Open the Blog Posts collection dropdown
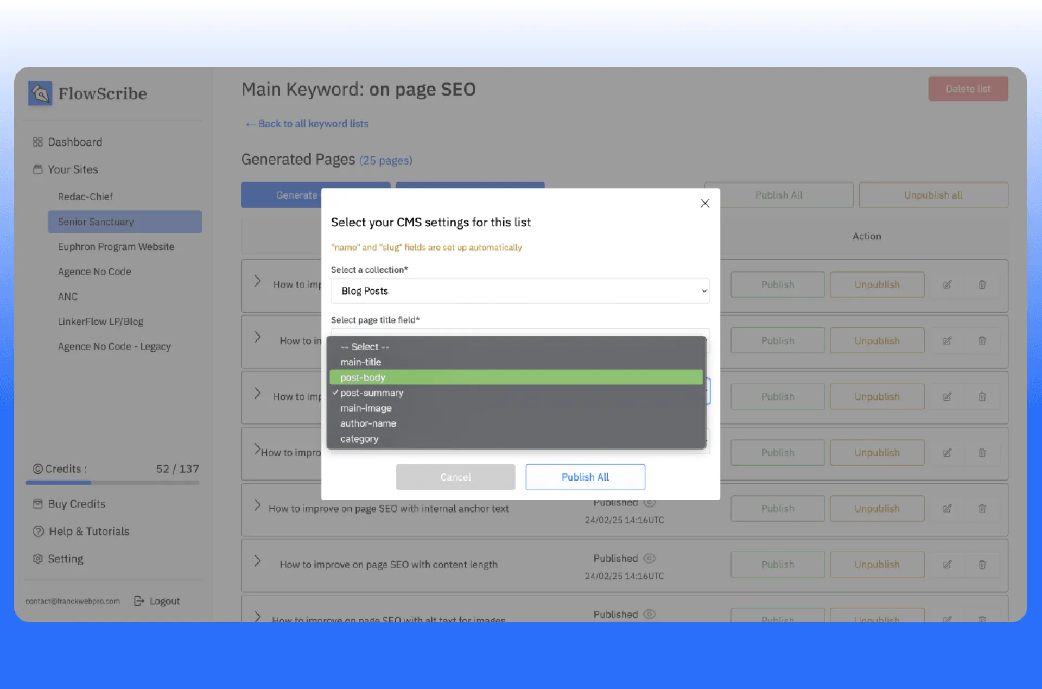Screen dimensions: 1042x689 point(520,291)
